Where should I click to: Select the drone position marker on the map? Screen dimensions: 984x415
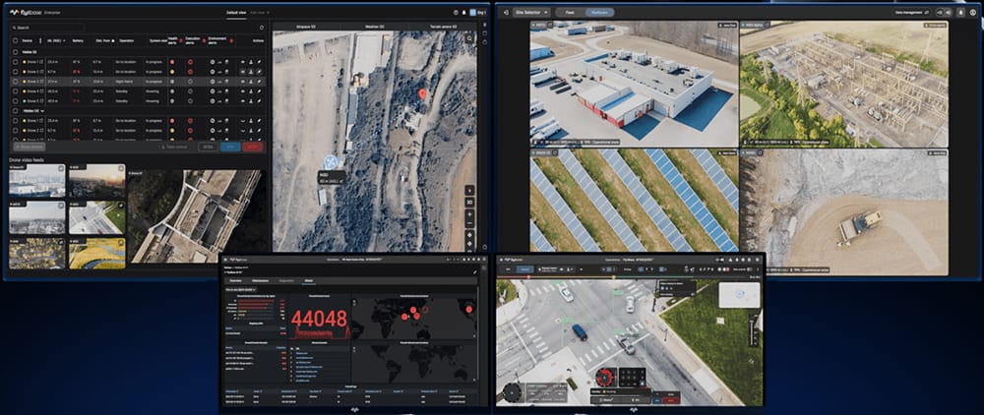[x=332, y=162]
